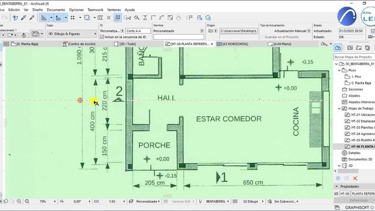Toggle the snap guides icon
The height and width of the screenshot is (211, 375).
[x=59, y=18]
